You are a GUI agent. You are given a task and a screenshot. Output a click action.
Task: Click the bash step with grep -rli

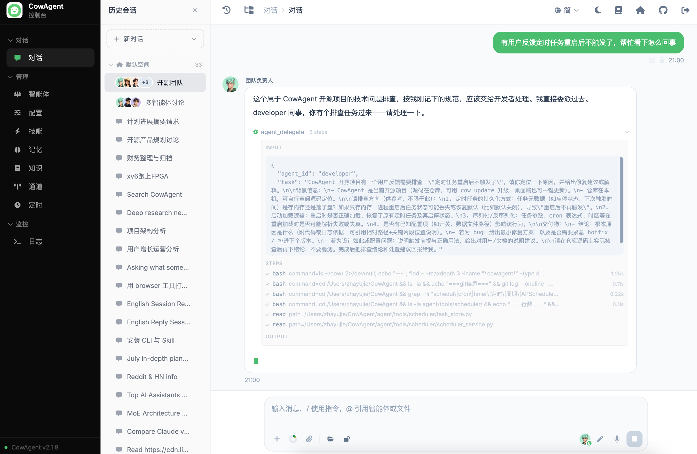click(444, 294)
